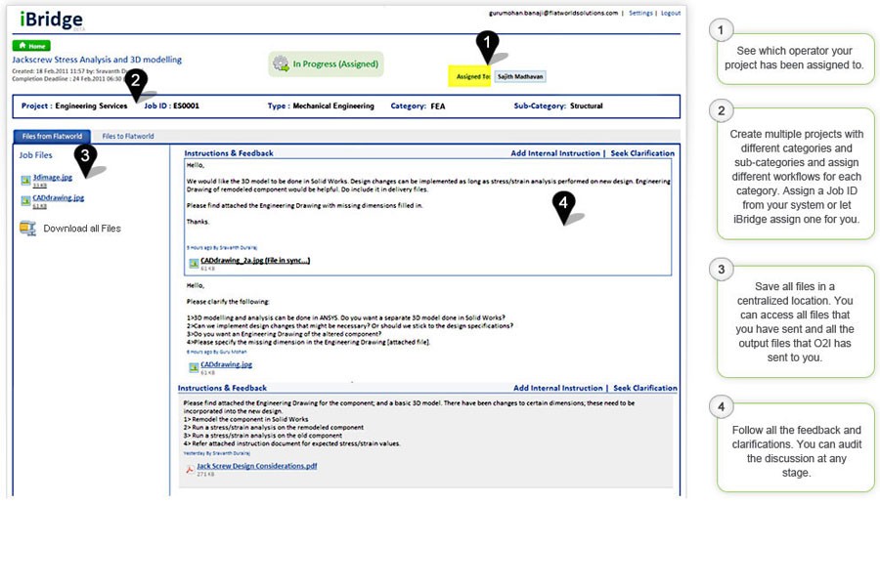880x587 pixels.
Task: Click map pin marker number 3
Action: [x=85, y=158]
